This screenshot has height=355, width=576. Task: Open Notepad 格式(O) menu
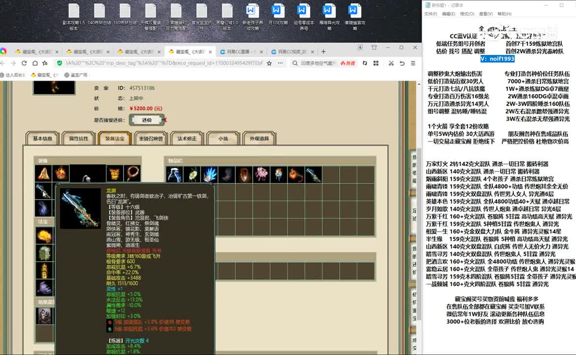coord(467,14)
